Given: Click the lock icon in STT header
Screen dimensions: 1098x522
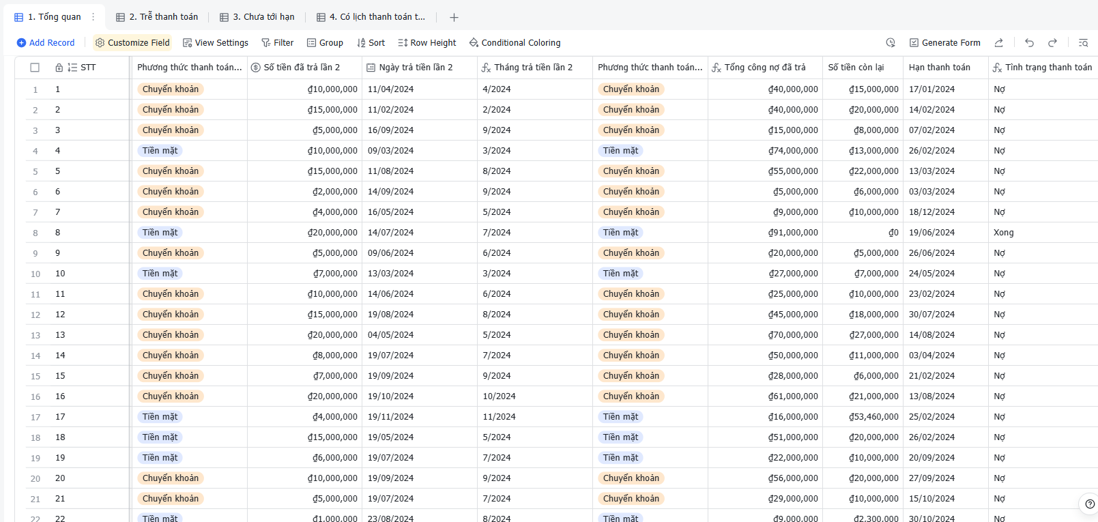Looking at the screenshot, I should 59,68.
